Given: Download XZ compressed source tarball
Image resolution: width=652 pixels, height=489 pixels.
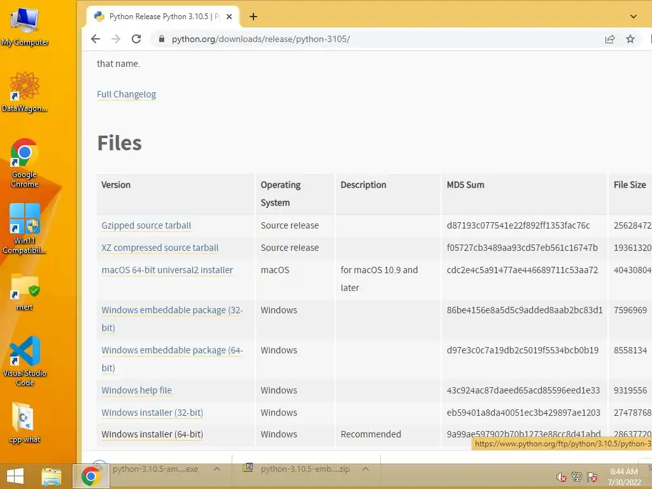Looking at the screenshot, I should point(160,248).
